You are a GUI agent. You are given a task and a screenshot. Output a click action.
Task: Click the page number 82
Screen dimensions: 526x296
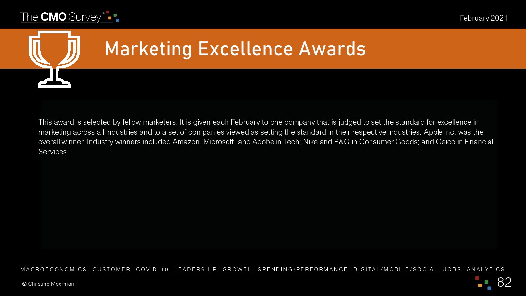[x=504, y=282]
